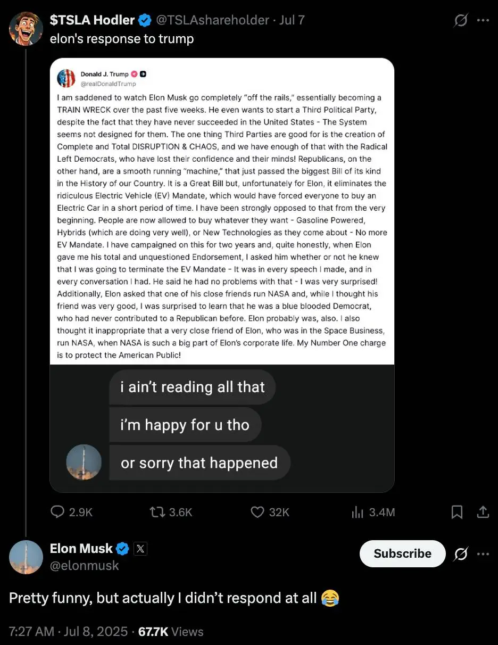This screenshot has width=498, height=645.
Task: Click the verified badge on $TSLA Hodler
Action: pos(145,20)
